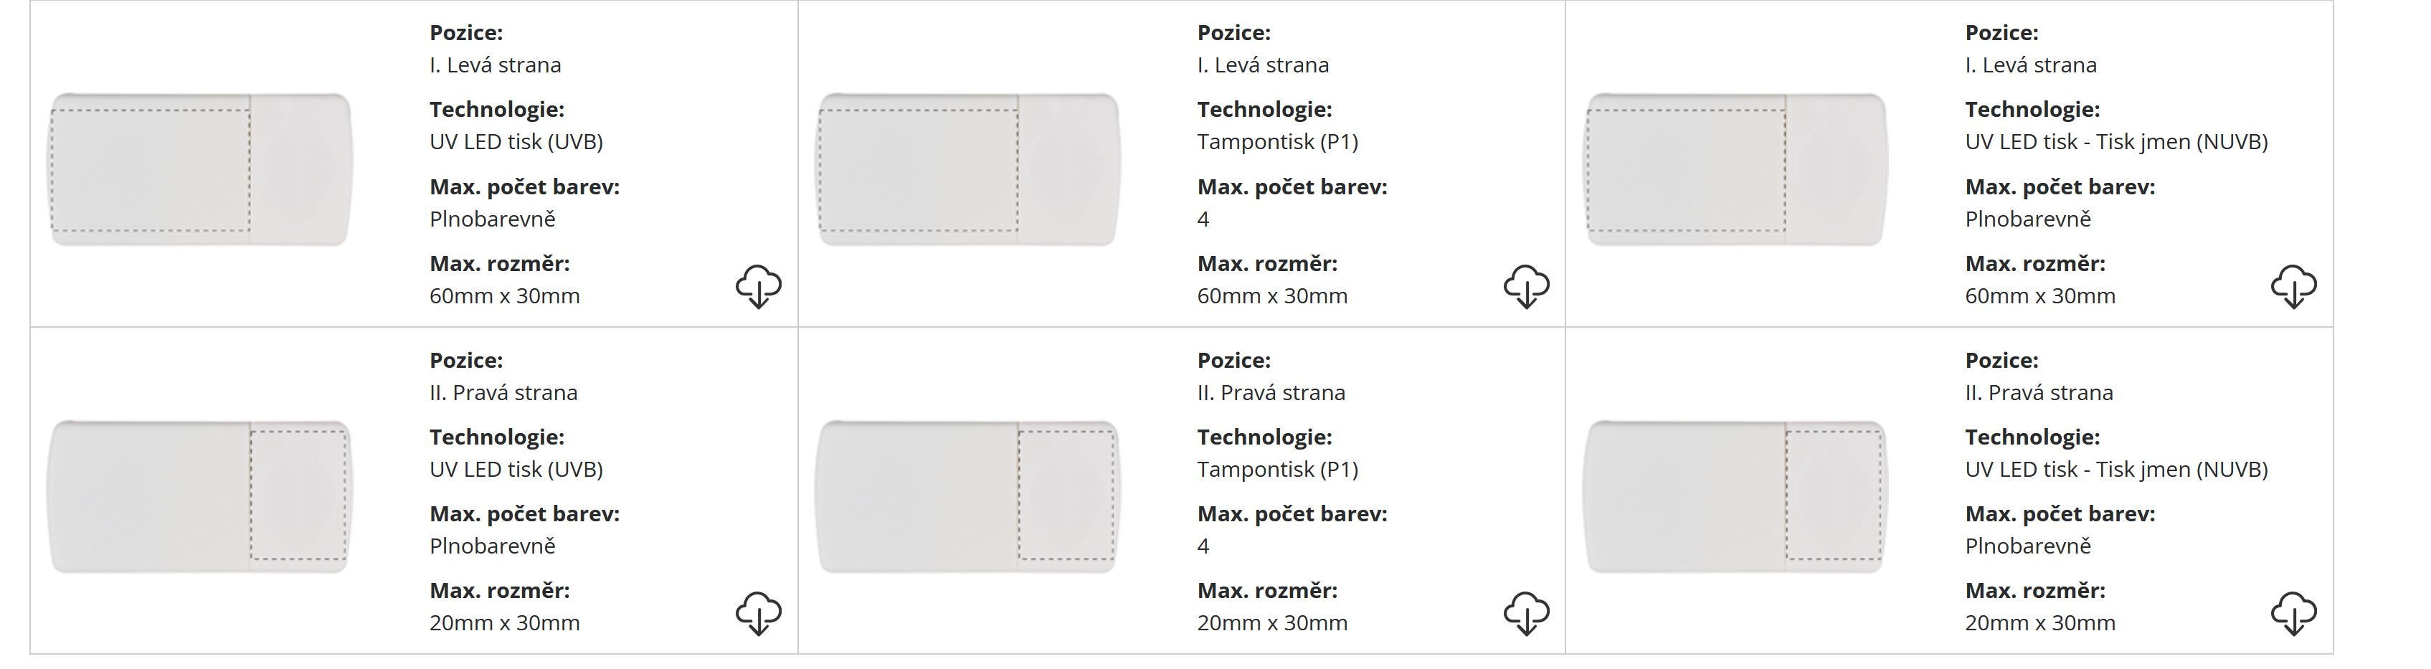Click "II. Pravá strana" position in NUVB card
This screenshot has height=669, width=2431.
click(2039, 392)
